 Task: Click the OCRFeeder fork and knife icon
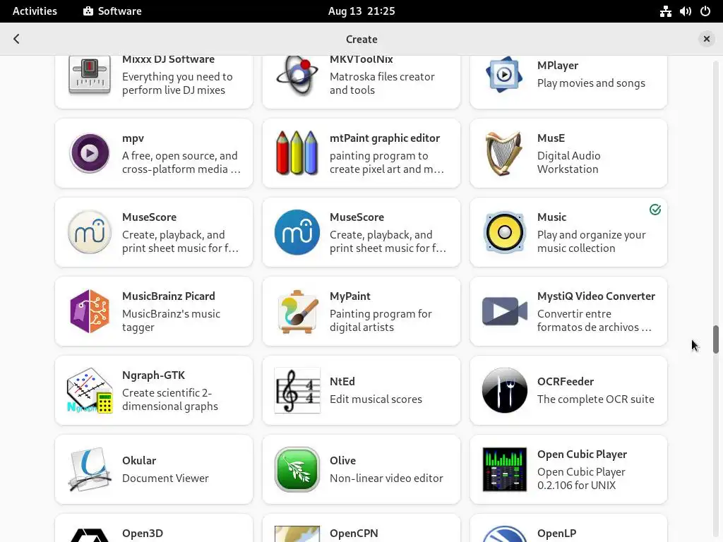504,390
